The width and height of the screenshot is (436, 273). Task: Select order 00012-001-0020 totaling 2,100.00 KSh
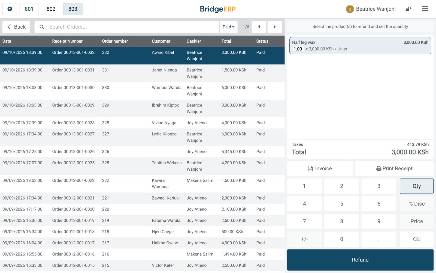(x=142, y=209)
